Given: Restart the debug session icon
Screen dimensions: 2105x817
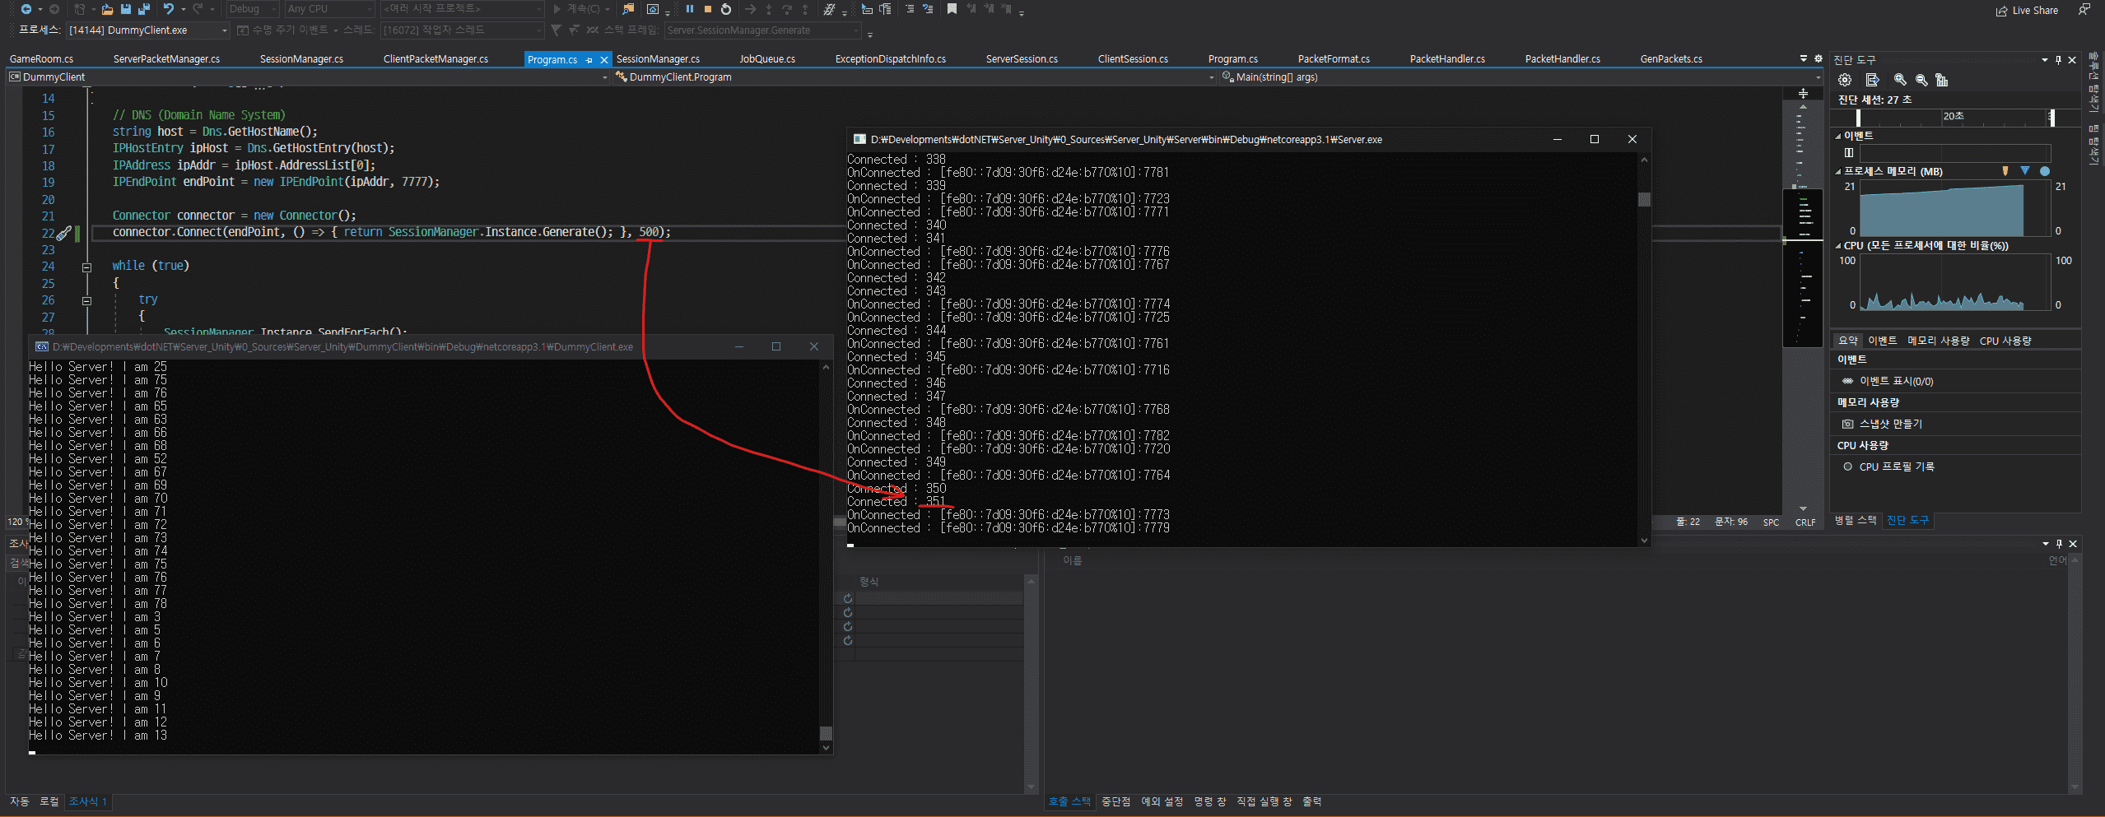Looking at the screenshot, I should [725, 9].
